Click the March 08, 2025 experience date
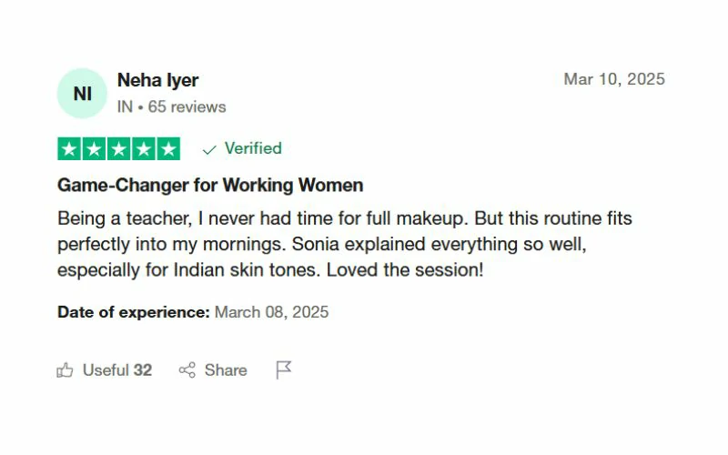 coord(271,312)
